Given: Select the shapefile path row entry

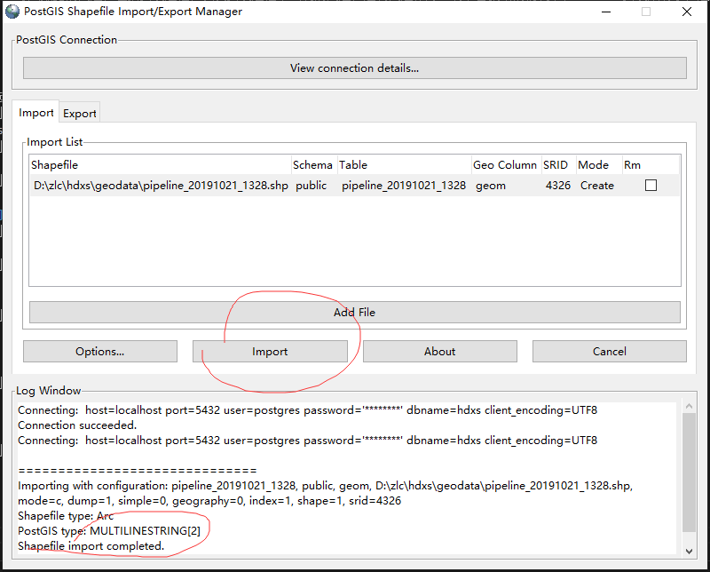Looking at the screenshot, I should 160,186.
